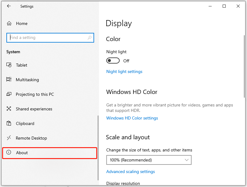Click the System section label
Screen dimensions: 247x187
(13, 52)
